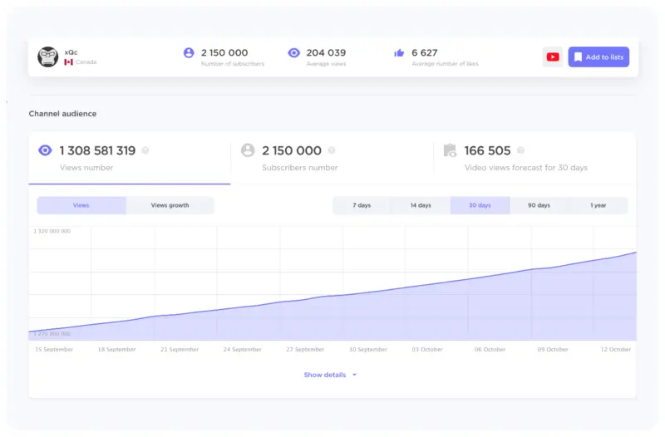Click the YouTube channel icon button
This screenshot has width=665, height=437.
pos(553,57)
